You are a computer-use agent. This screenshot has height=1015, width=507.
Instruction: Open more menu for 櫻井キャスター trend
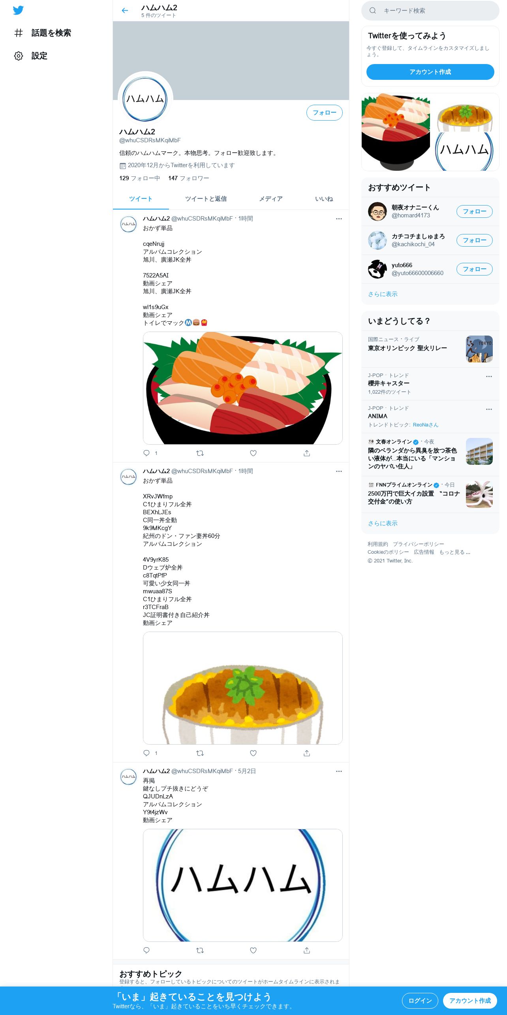[x=489, y=376]
